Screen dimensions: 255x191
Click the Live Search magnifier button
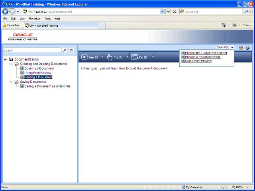[x=246, y=12]
